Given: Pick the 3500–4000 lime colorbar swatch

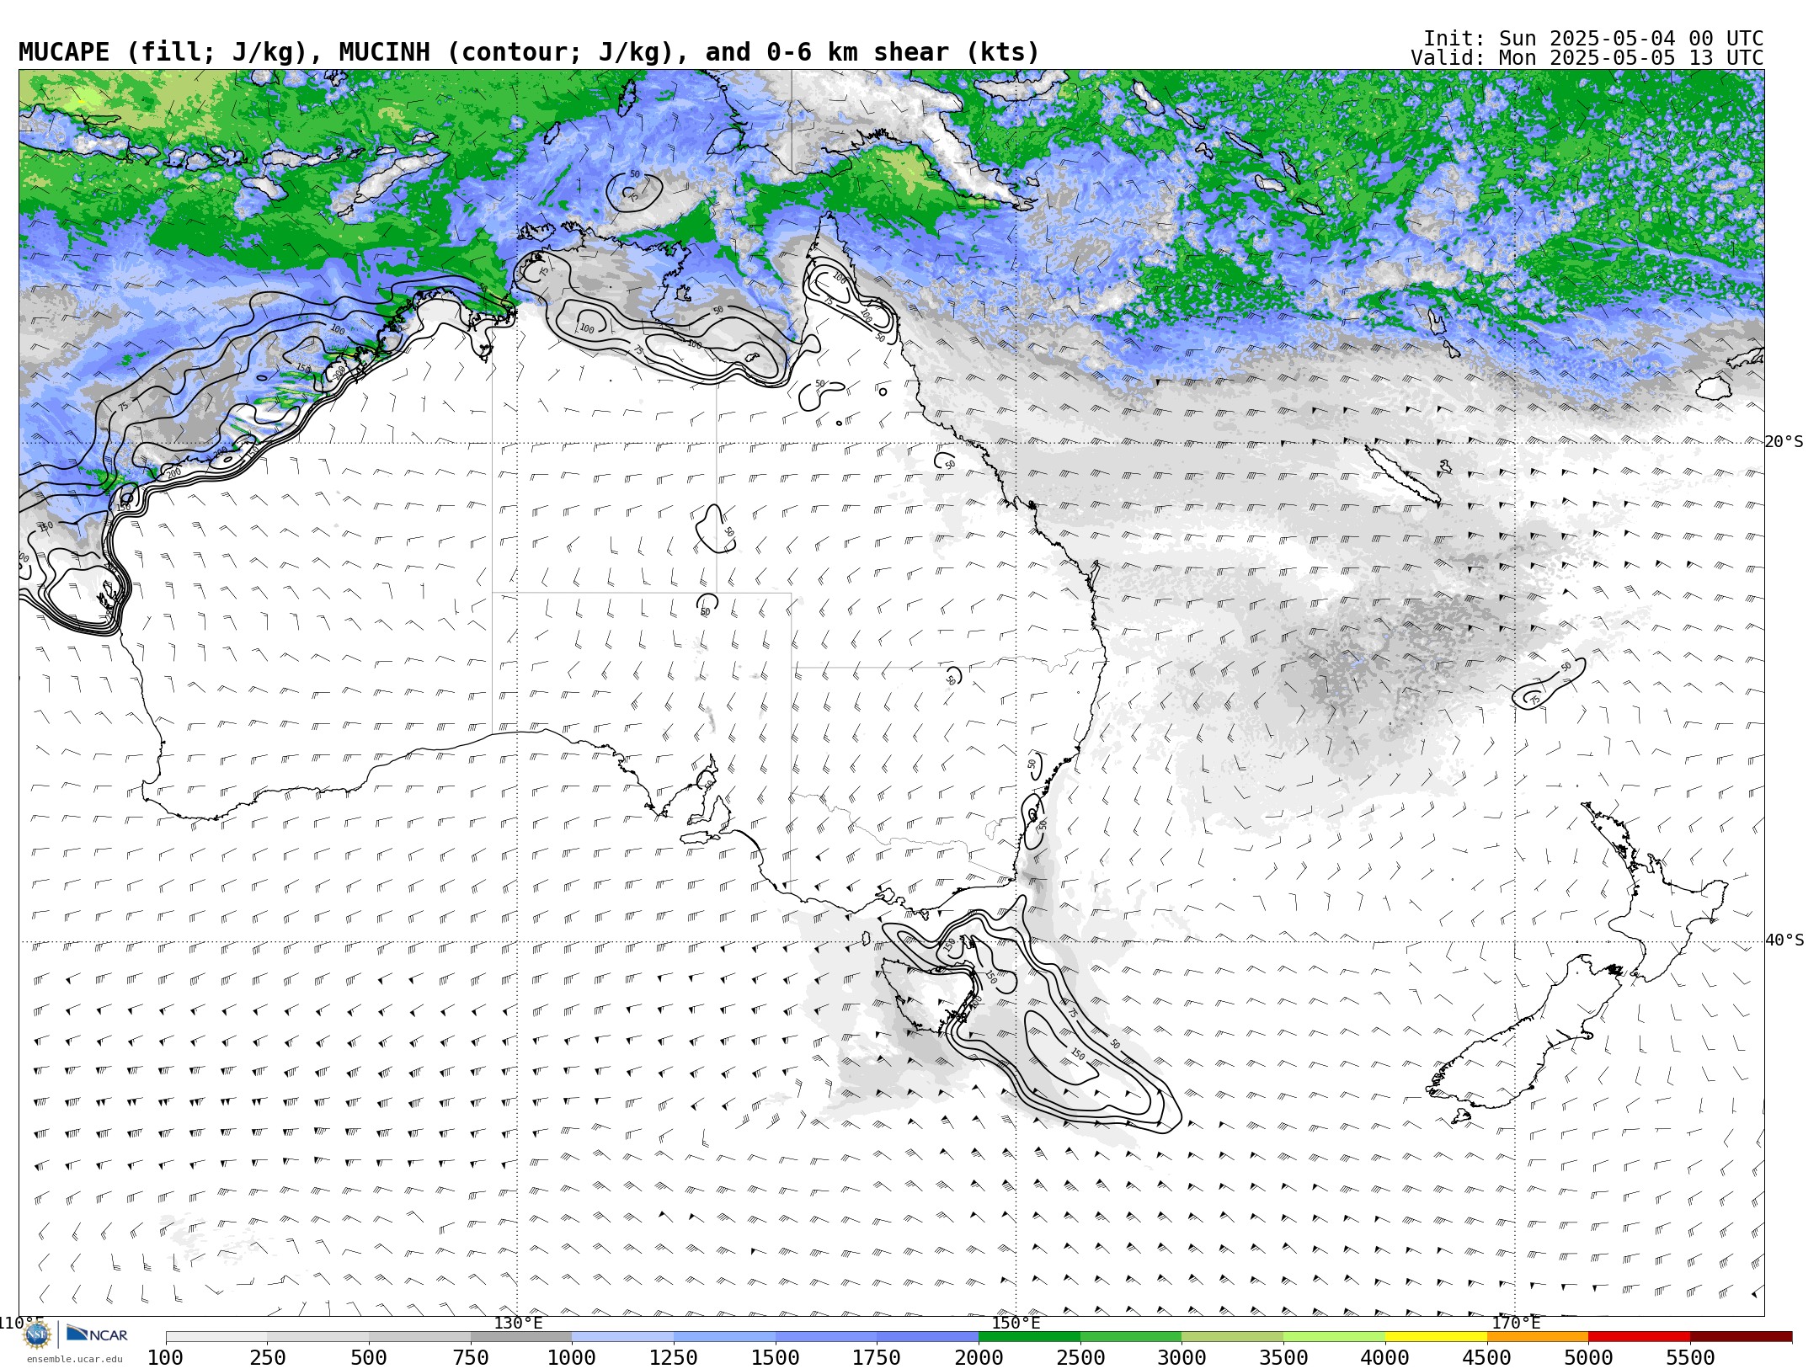Looking at the screenshot, I should 1334,1337.
